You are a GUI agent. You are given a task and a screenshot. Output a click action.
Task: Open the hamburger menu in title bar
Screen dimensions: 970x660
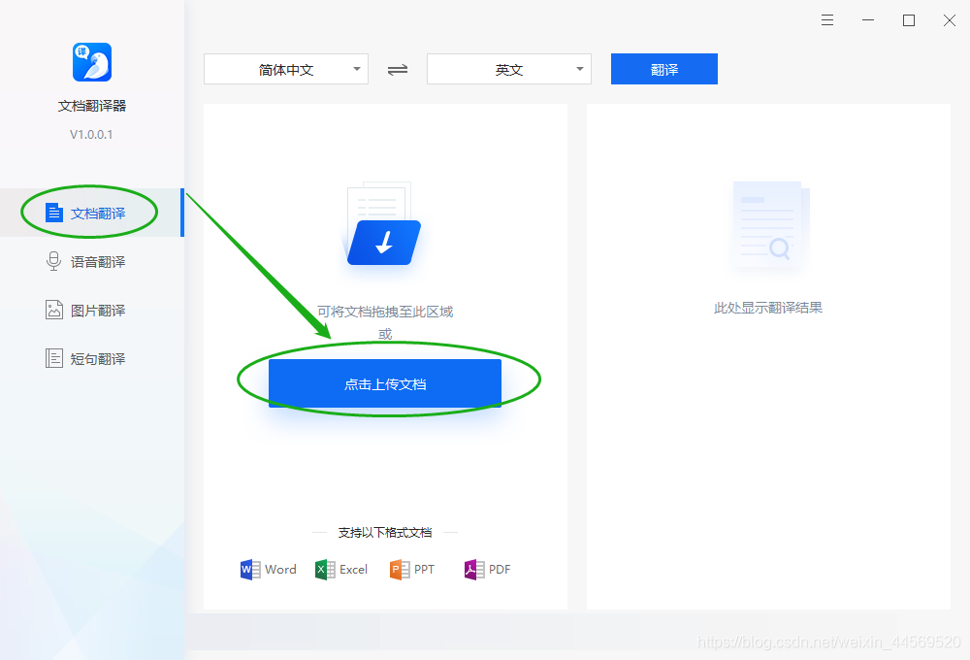[827, 20]
